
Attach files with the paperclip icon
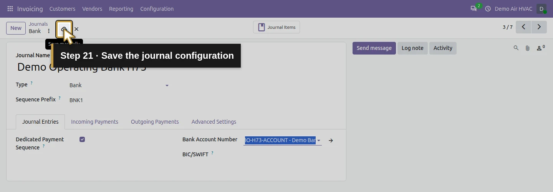tap(528, 48)
